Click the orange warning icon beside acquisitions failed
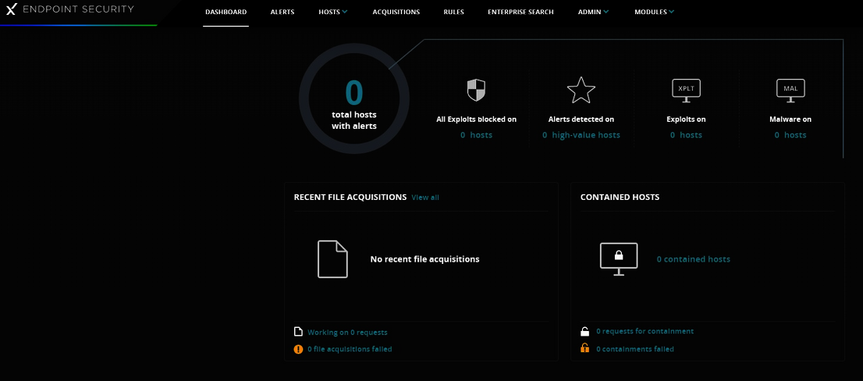Viewport: 863px width, 381px height. 298,349
